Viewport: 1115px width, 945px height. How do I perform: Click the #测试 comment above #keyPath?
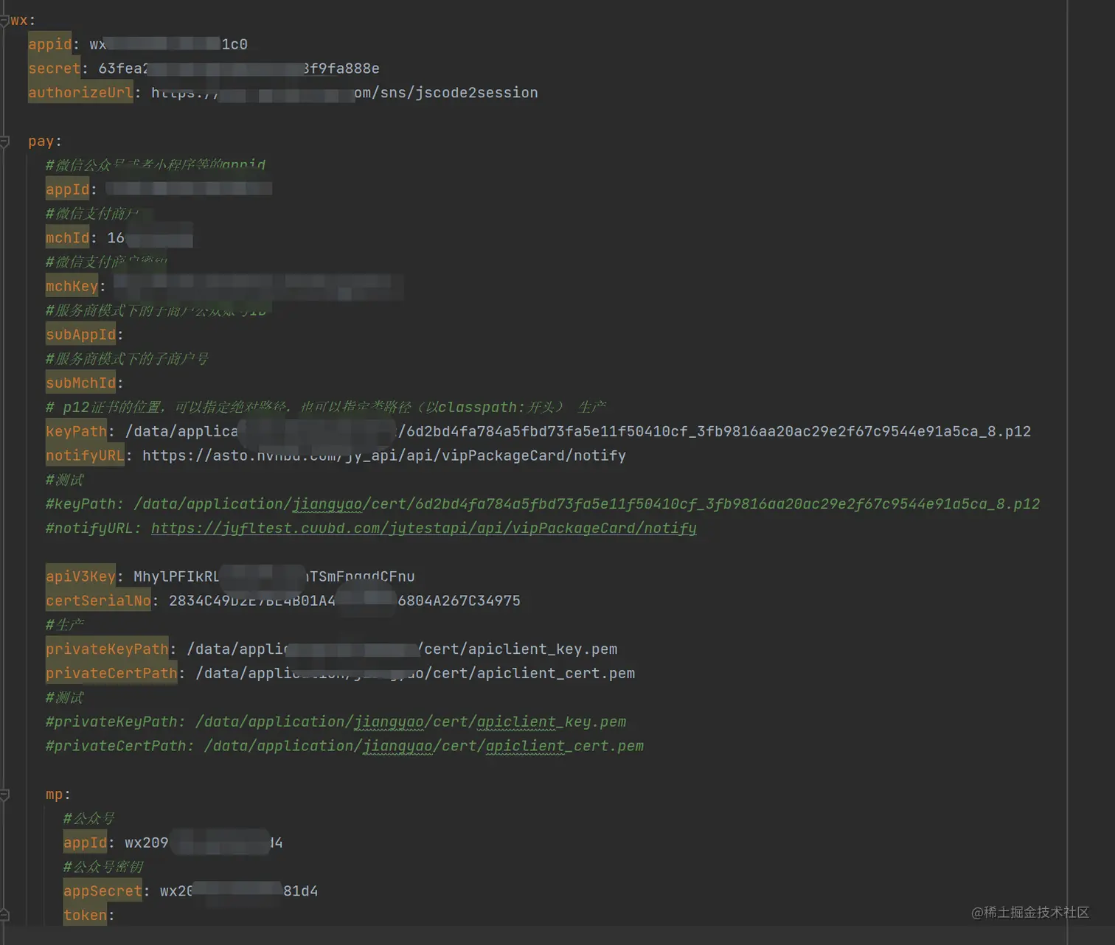point(65,480)
